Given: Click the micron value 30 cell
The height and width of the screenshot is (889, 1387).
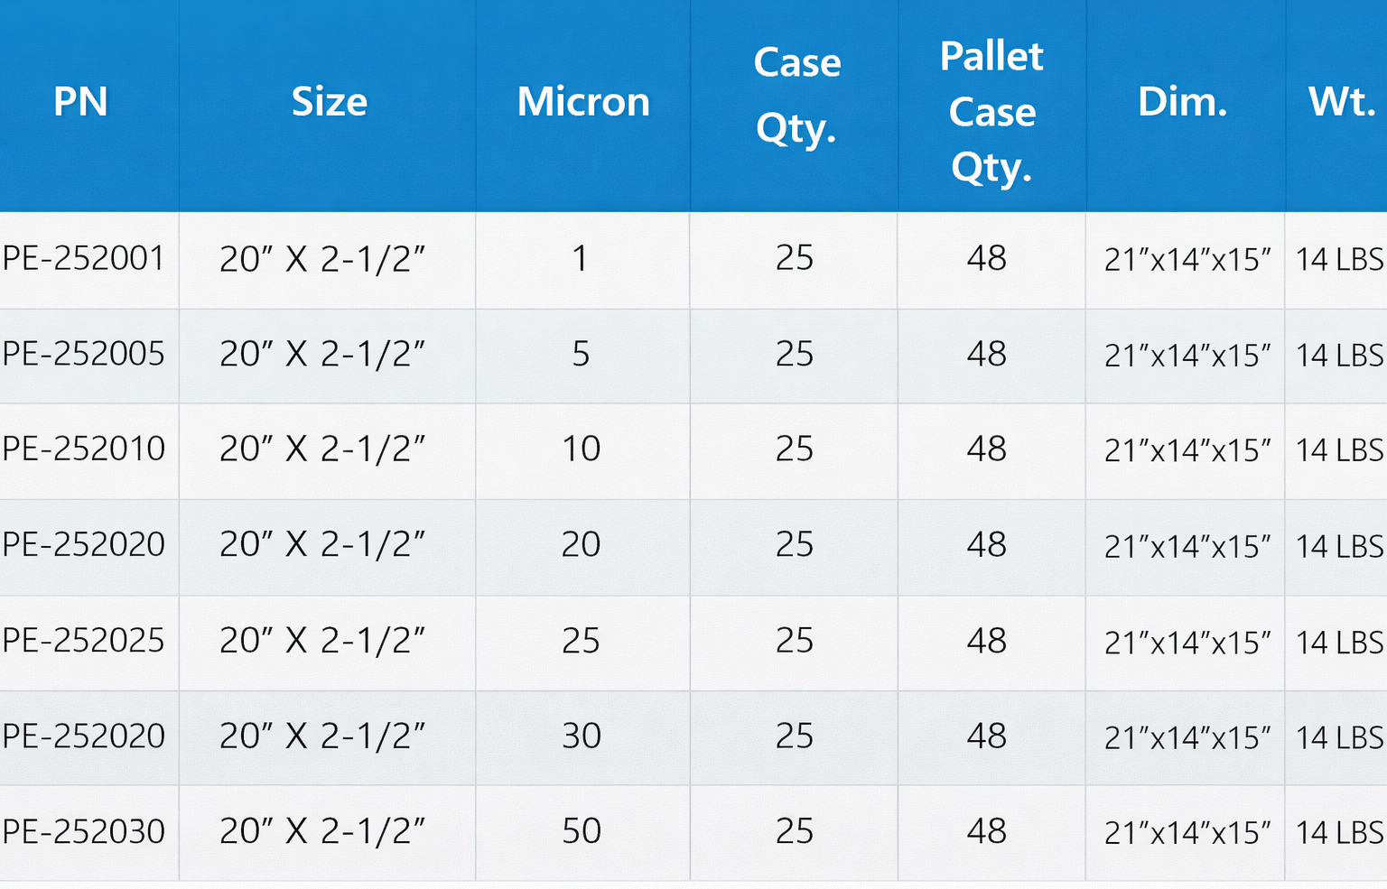Looking at the screenshot, I should coord(582,736).
